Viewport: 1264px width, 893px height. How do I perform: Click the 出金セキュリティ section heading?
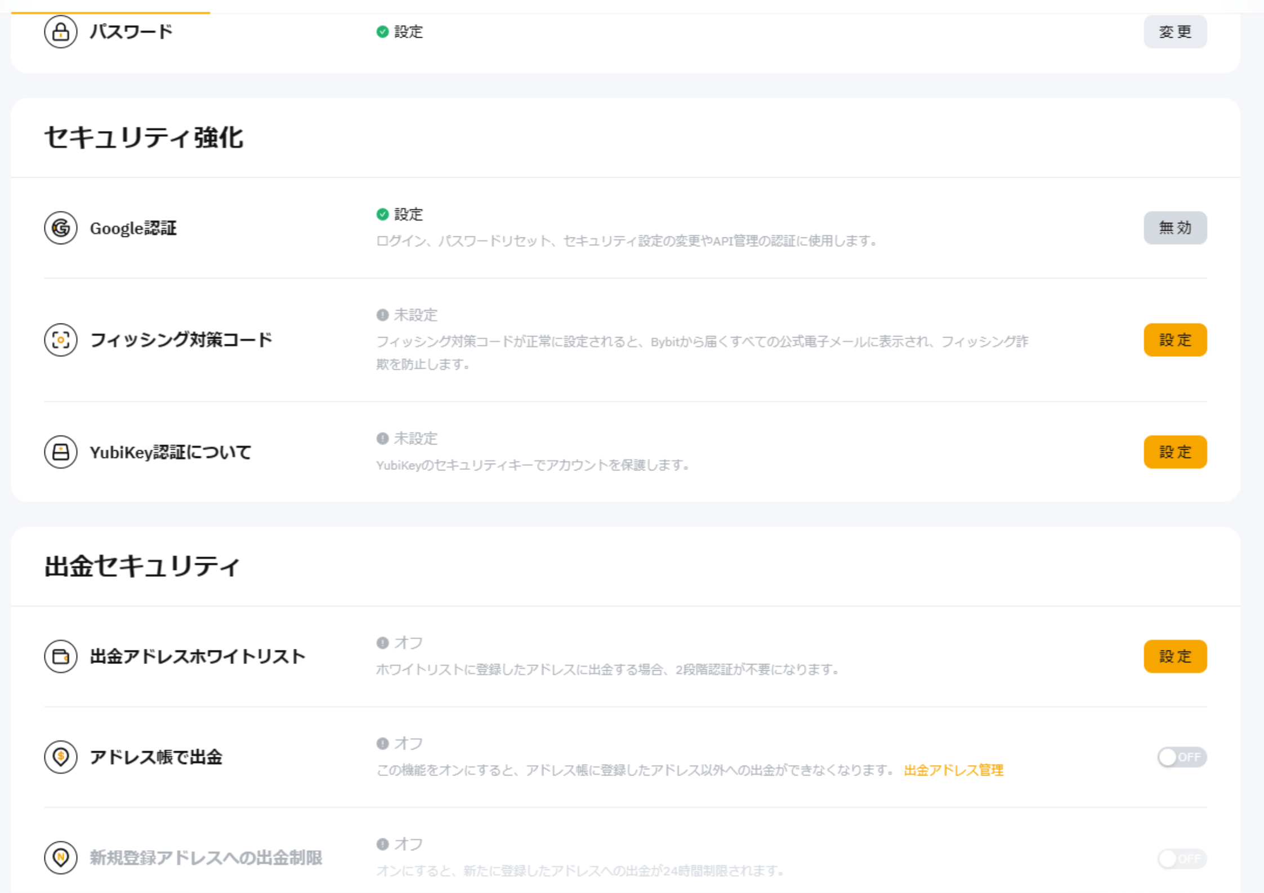pyautogui.click(x=142, y=566)
